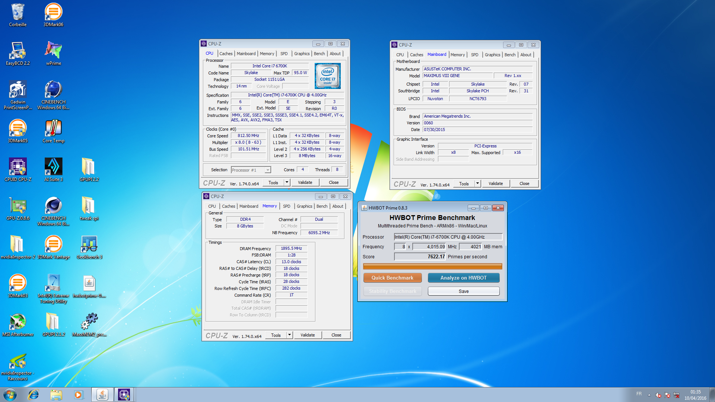Screen dimensions: 715x402
Task: Open CPUID CPU-Z desktop shortcut
Action: click(18, 170)
